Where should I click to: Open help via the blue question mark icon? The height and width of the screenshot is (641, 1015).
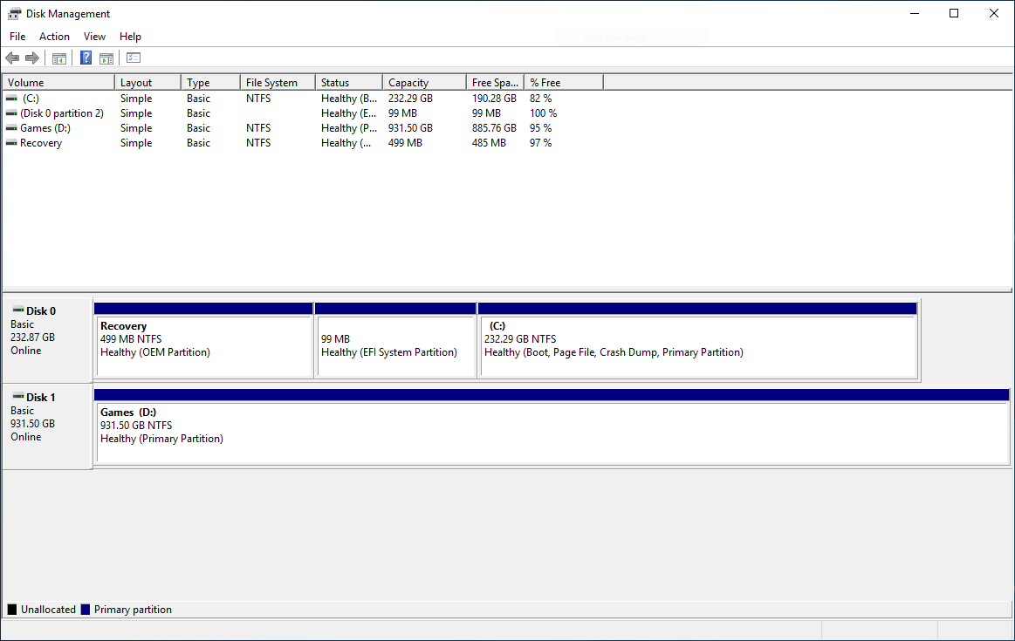[x=85, y=58]
